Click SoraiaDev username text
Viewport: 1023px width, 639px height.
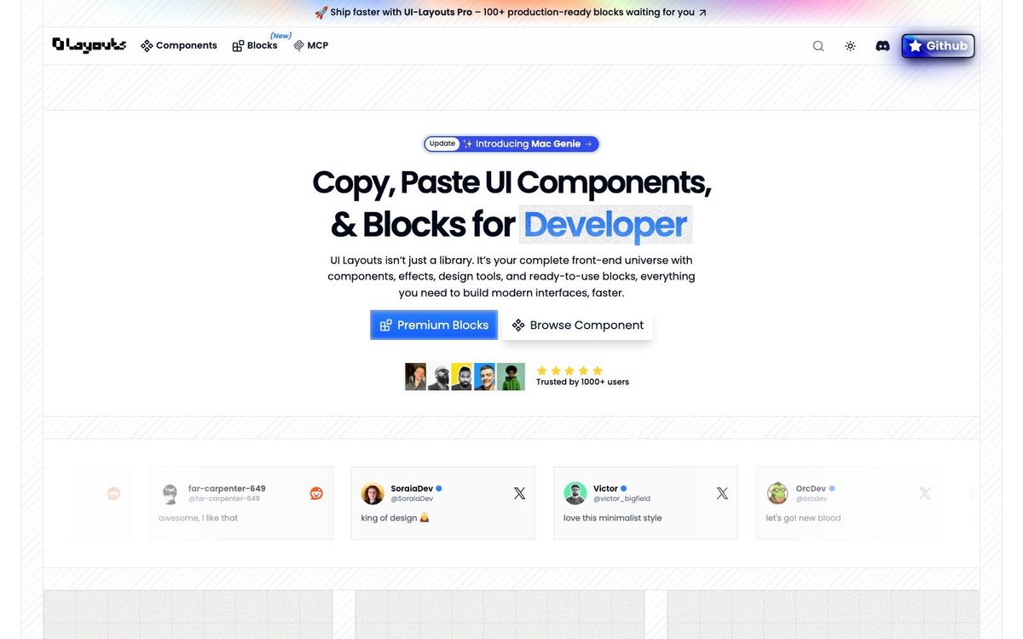click(x=412, y=488)
